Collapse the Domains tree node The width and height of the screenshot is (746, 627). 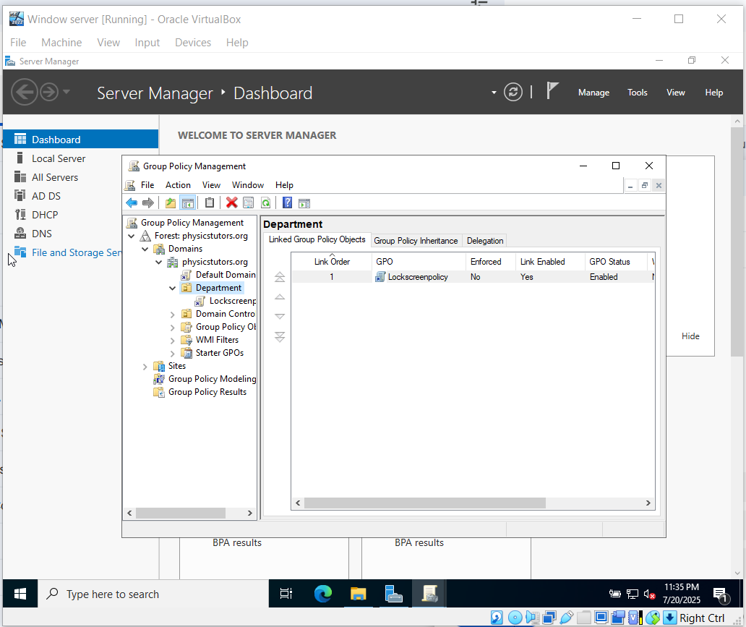click(x=145, y=249)
